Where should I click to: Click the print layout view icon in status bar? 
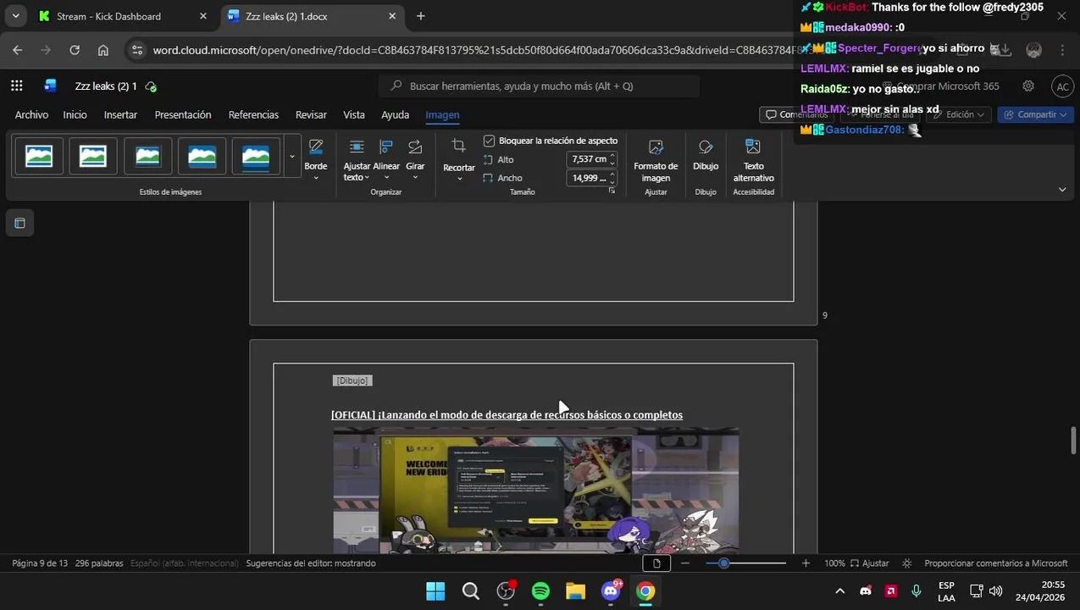click(656, 563)
